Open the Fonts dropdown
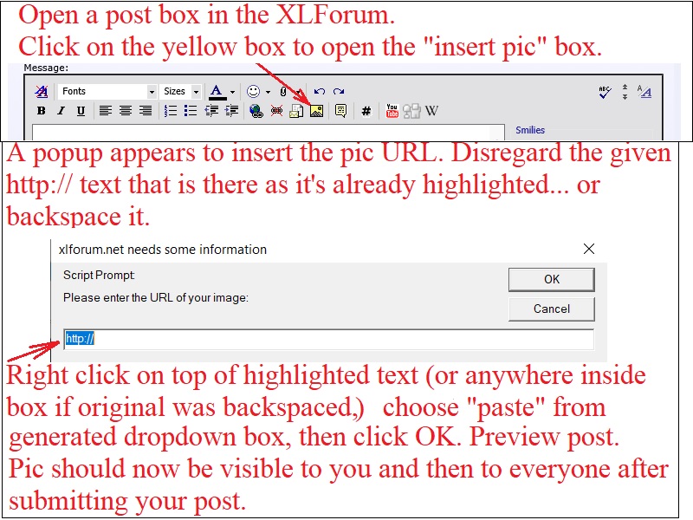The width and height of the screenshot is (693, 520). [x=107, y=91]
